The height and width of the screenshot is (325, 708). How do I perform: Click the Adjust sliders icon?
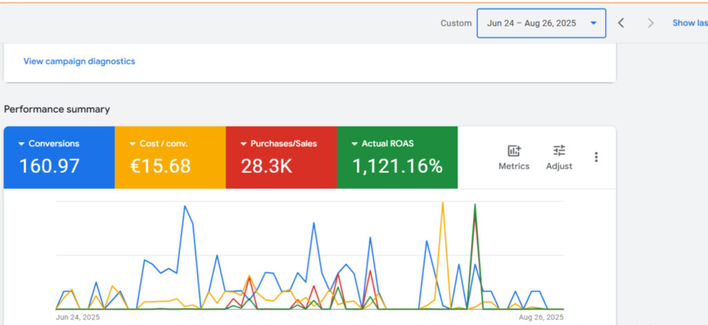[x=559, y=151]
